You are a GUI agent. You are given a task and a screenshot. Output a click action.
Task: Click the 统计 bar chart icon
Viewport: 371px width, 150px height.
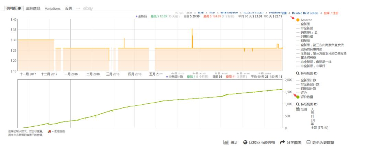(226, 142)
